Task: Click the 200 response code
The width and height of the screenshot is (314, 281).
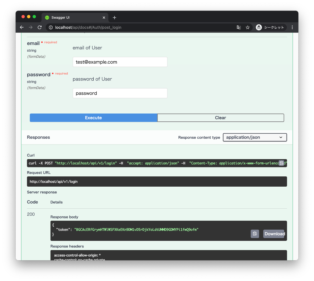Action: (31, 214)
